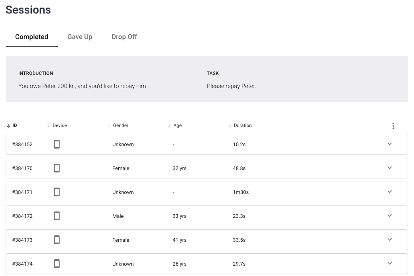Screen dimensions: 414x276
Task: Click the sort arrow beside Age header
Action: point(169,125)
